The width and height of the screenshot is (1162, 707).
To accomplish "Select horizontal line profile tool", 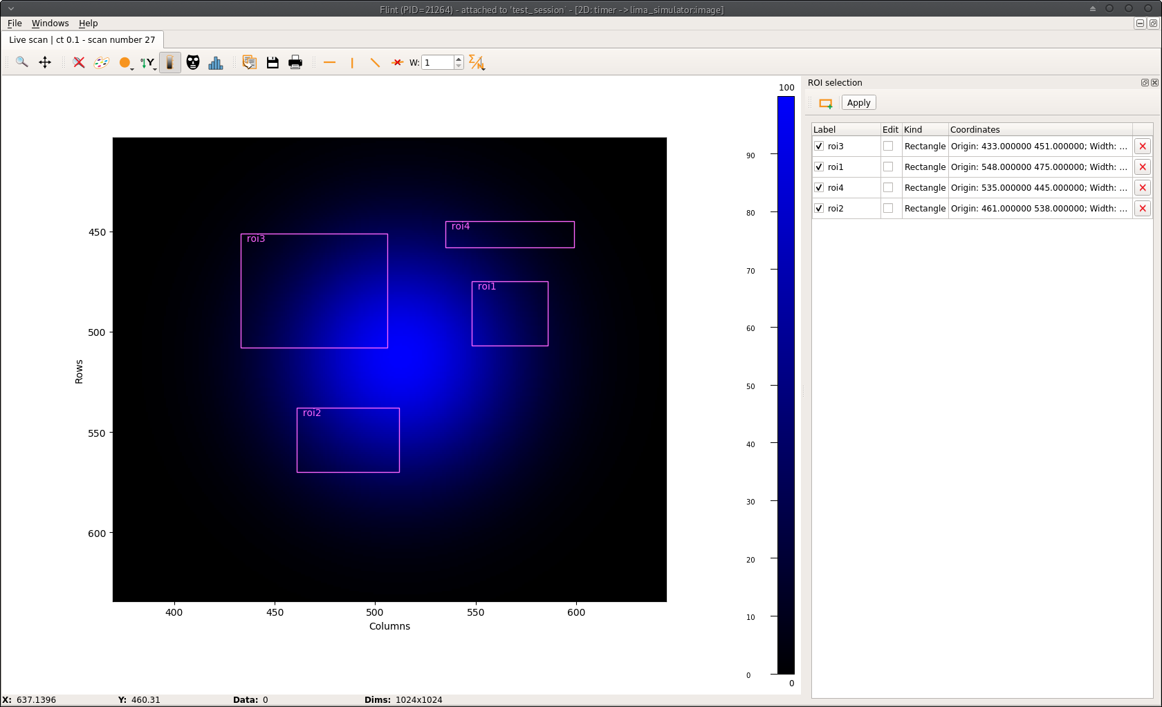I will coord(329,62).
